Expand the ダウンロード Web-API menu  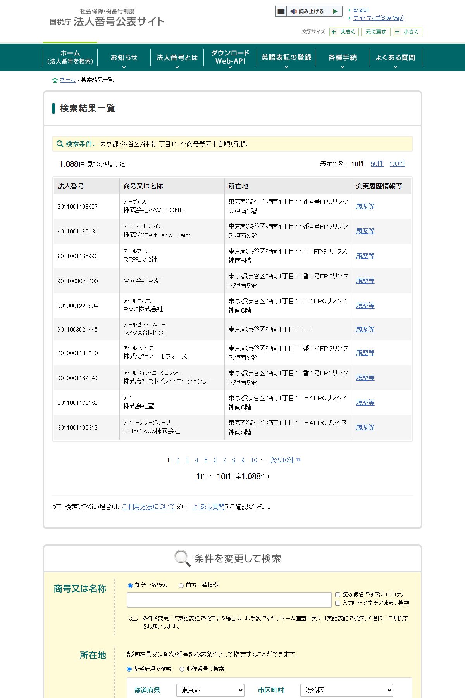230,57
